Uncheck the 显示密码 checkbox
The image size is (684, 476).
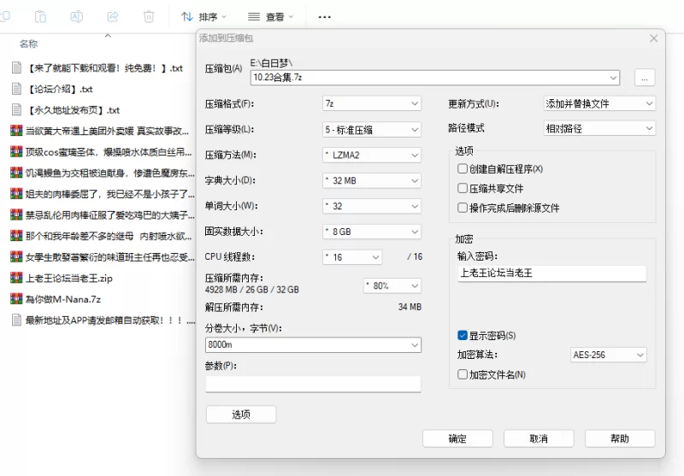463,336
